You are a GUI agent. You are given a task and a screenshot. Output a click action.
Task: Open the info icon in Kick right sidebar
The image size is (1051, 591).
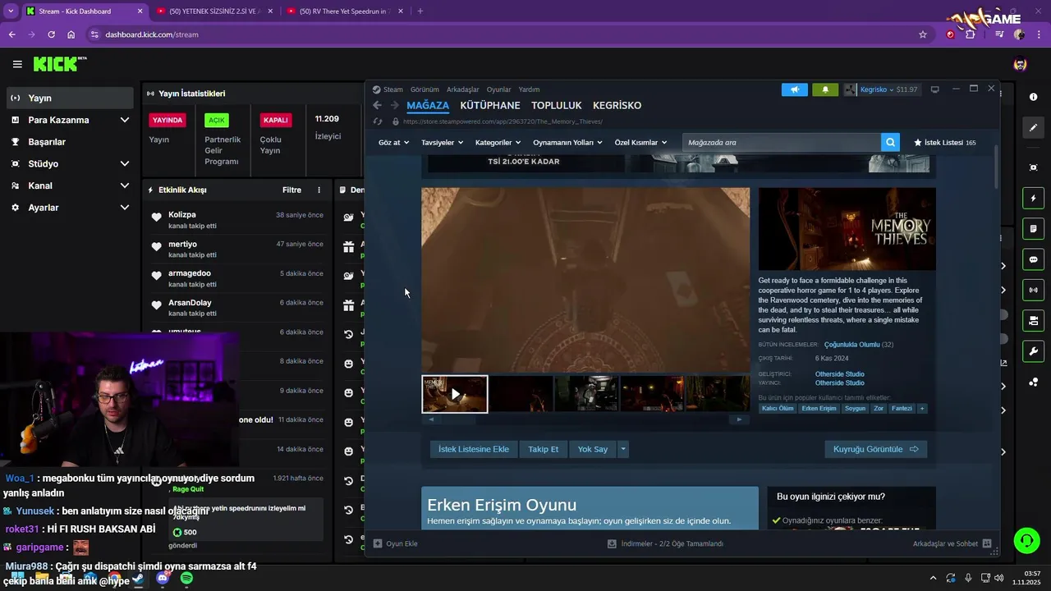(1033, 97)
